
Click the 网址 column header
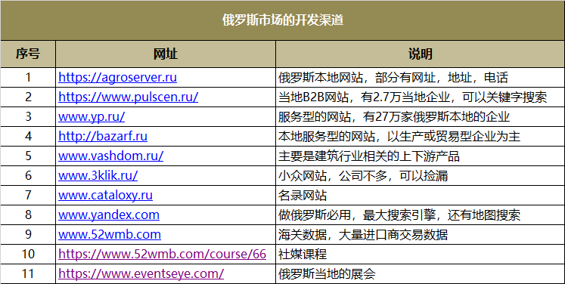pyautogui.click(x=166, y=54)
